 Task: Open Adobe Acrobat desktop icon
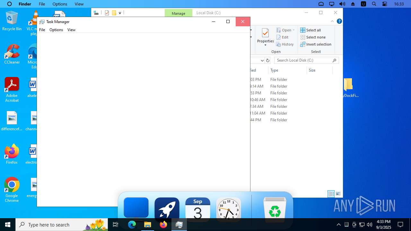[x=12, y=90]
